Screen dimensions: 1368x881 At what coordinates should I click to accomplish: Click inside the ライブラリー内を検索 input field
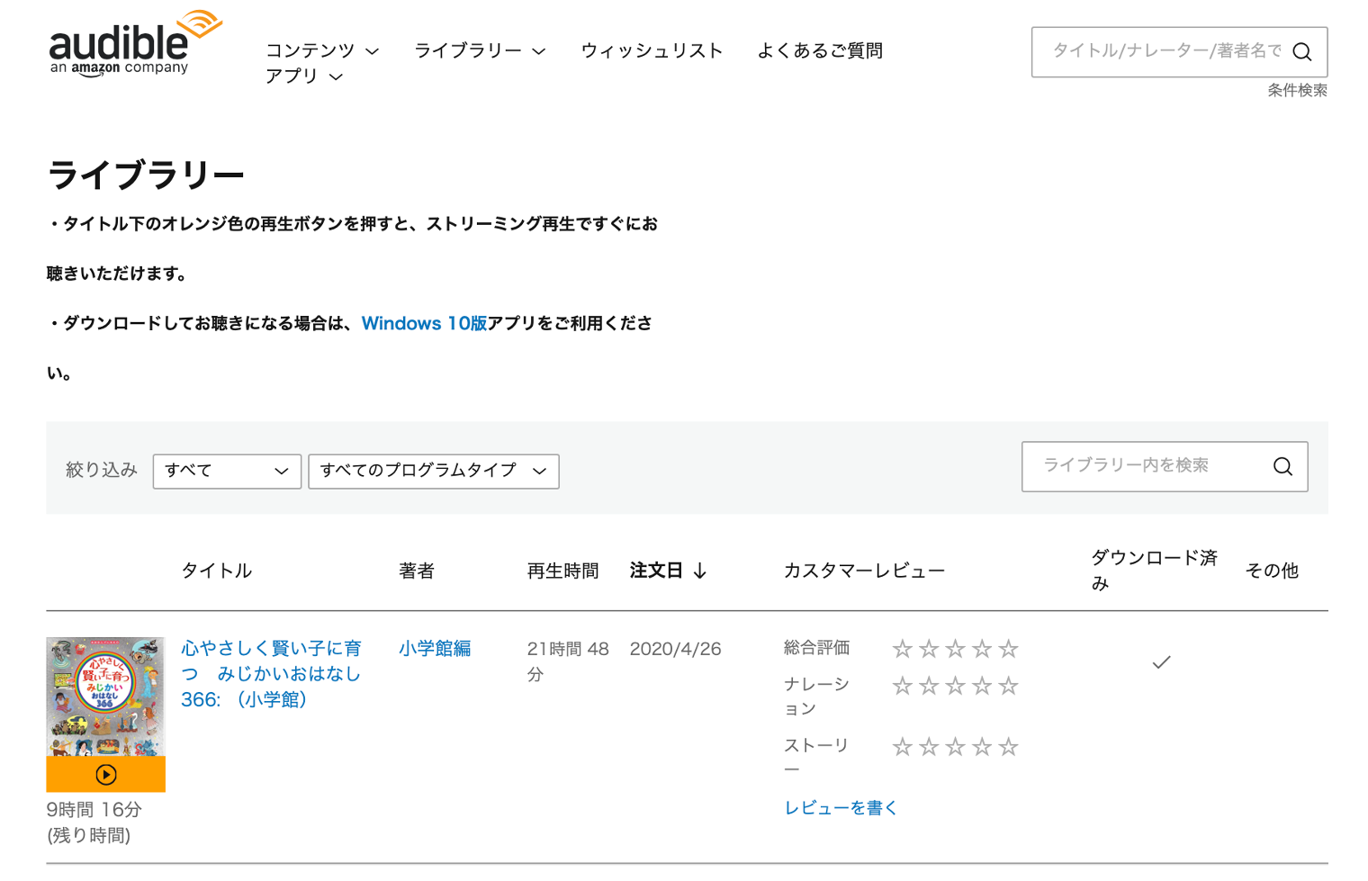coord(1143,466)
